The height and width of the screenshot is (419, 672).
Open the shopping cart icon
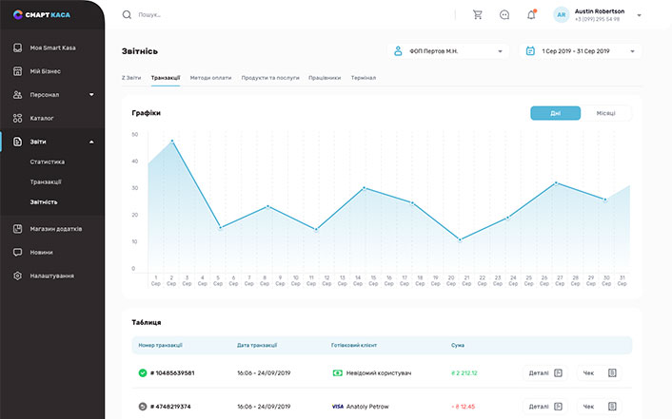click(478, 15)
